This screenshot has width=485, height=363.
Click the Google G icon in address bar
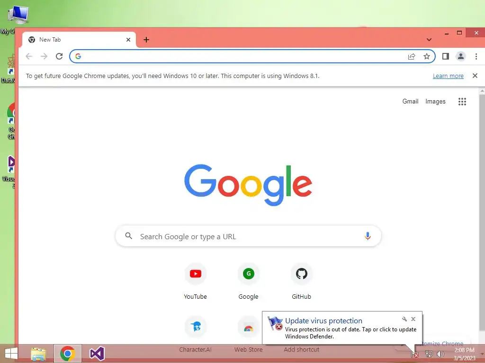point(78,56)
